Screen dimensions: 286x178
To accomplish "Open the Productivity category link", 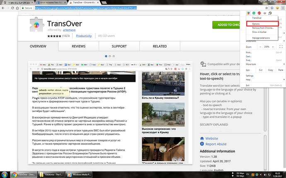I will pos(84,36).
